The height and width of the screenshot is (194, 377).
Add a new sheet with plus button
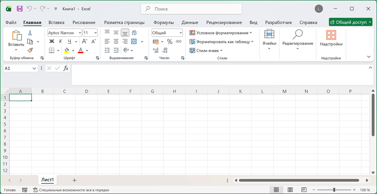(75, 180)
